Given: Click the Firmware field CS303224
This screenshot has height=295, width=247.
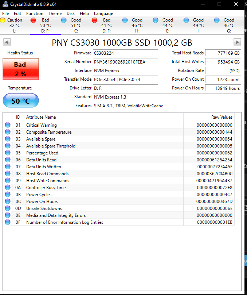Looking at the screenshot, I should [x=125, y=53].
